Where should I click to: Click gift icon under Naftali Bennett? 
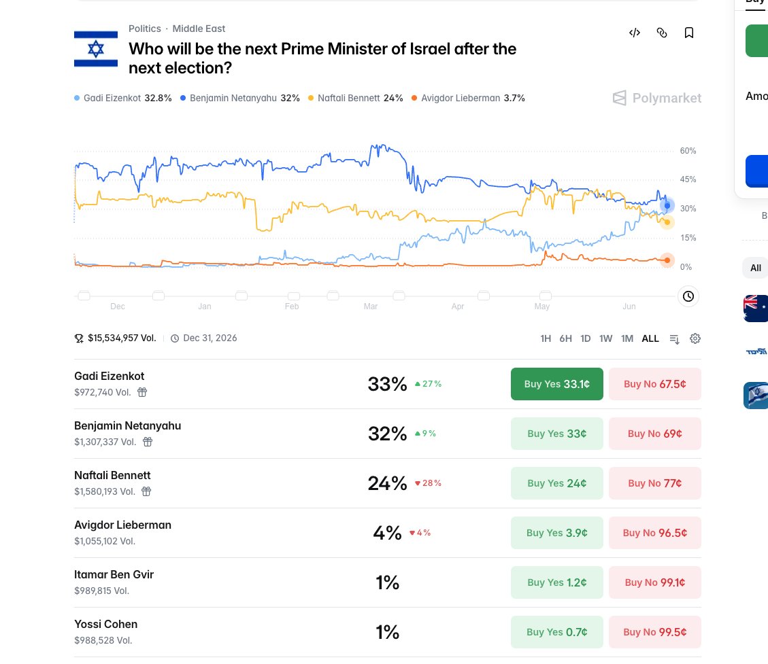146,491
